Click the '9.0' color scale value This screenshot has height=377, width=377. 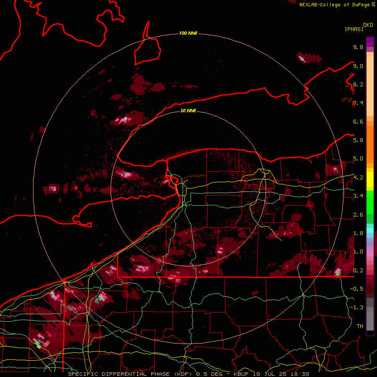coord(358,66)
